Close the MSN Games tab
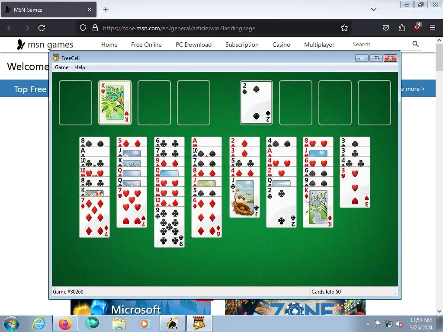 coord(89,10)
